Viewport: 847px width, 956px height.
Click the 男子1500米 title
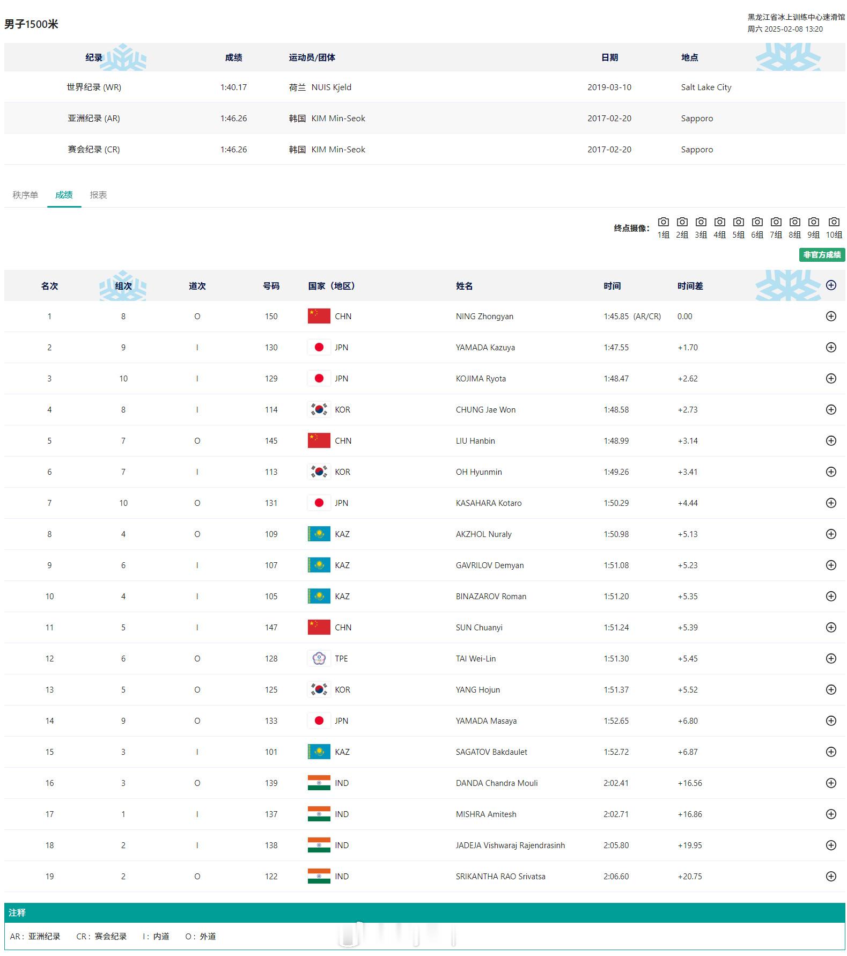[x=31, y=24]
